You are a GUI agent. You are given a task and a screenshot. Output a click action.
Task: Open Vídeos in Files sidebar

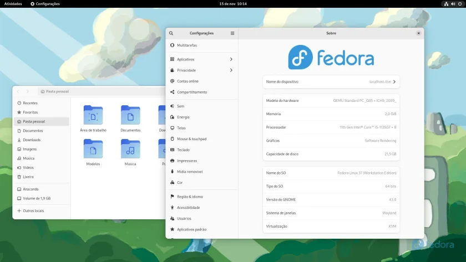click(x=42, y=168)
